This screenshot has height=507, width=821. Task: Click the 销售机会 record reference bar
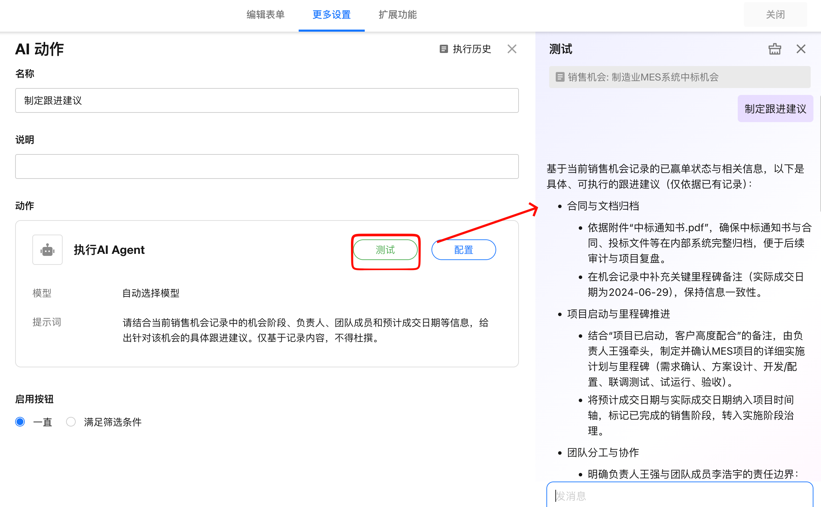[x=680, y=77]
